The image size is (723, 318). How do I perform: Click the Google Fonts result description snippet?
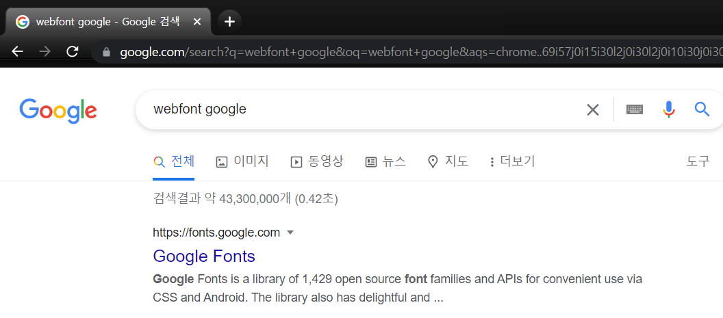pyautogui.click(x=398, y=288)
